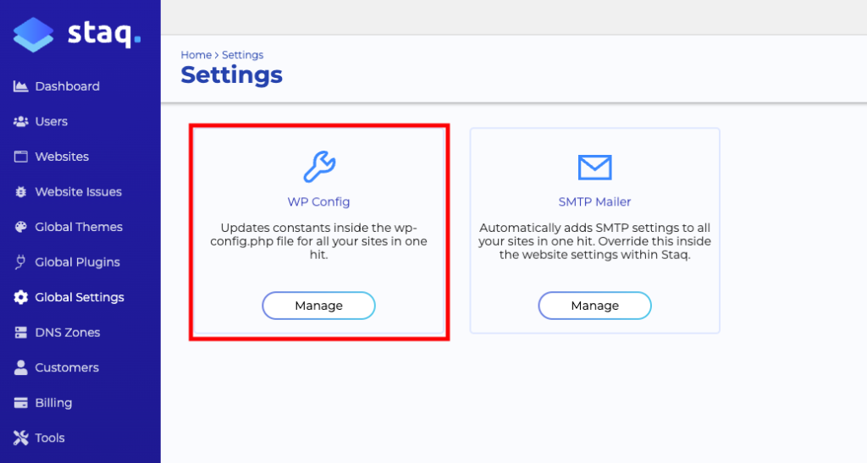
Task: Click the Websites window icon
Action: point(21,157)
